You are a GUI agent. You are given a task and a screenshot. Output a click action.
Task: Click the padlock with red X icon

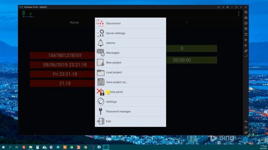click(100, 92)
